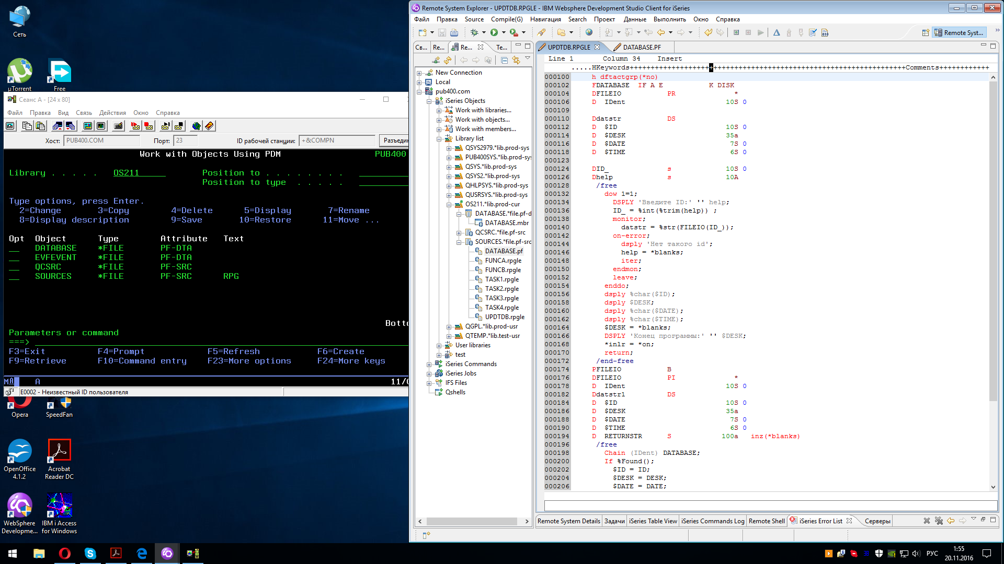Screen dimensions: 1004x564
Task: Click Receive File from host icon in emulator
Action: point(70,126)
